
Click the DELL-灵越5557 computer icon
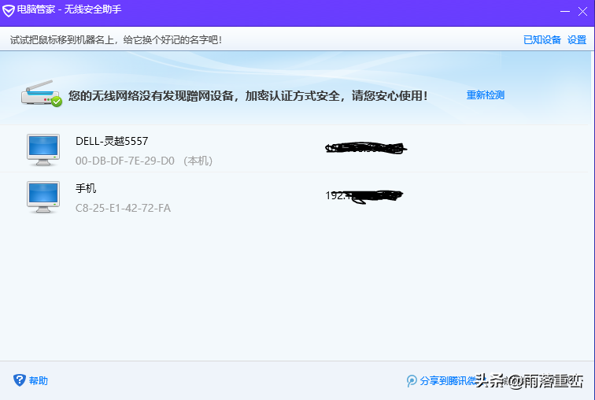pyautogui.click(x=43, y=150)
